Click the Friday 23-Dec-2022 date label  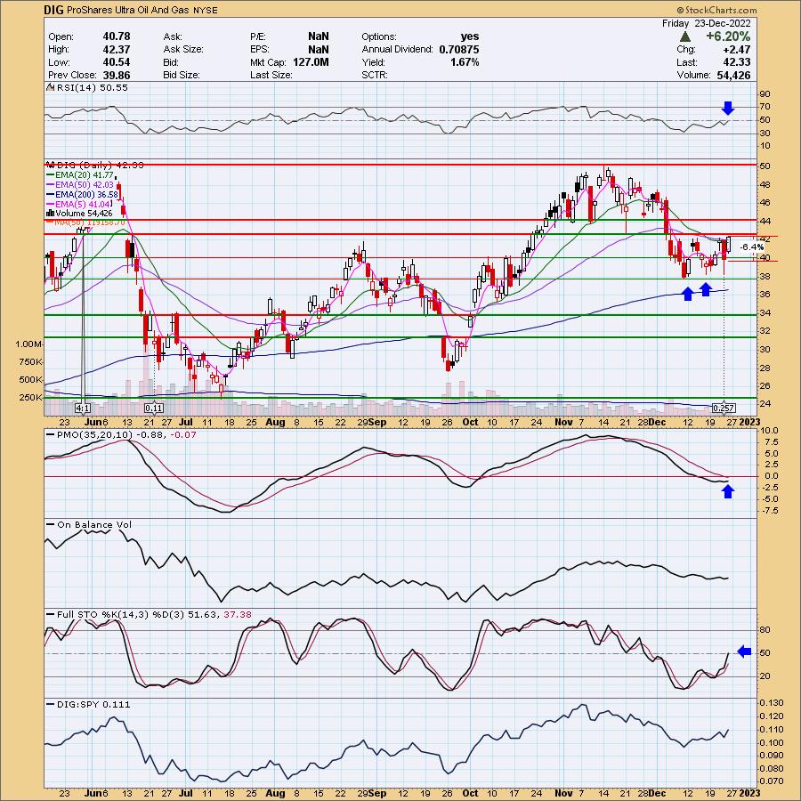[707, 23]
